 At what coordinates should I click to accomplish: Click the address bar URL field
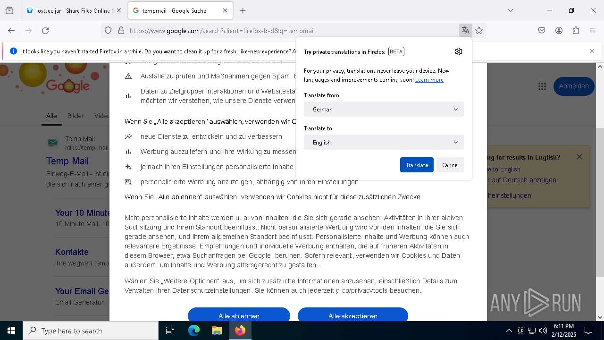(x=293, y=31)
